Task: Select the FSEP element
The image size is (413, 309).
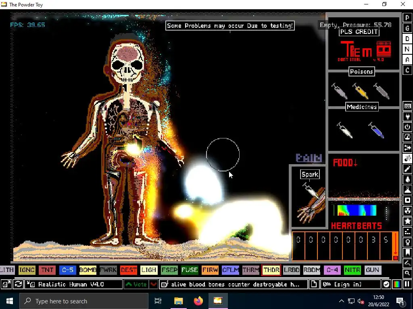Action: click(169, 270)
